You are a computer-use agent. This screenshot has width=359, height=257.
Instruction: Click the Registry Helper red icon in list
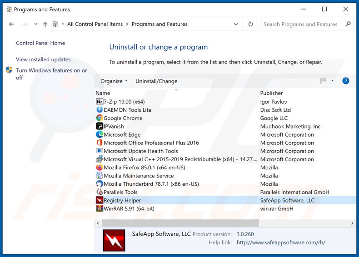tap(100, 201)
